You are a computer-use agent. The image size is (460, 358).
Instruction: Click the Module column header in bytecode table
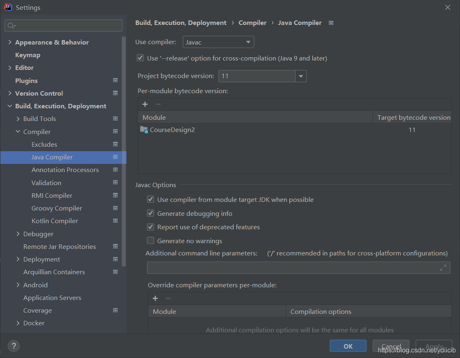coord(255,117)
